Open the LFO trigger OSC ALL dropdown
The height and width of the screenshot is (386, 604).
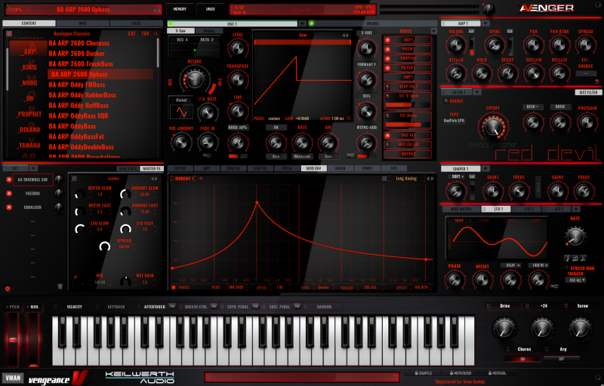click(x=575, y=280)
